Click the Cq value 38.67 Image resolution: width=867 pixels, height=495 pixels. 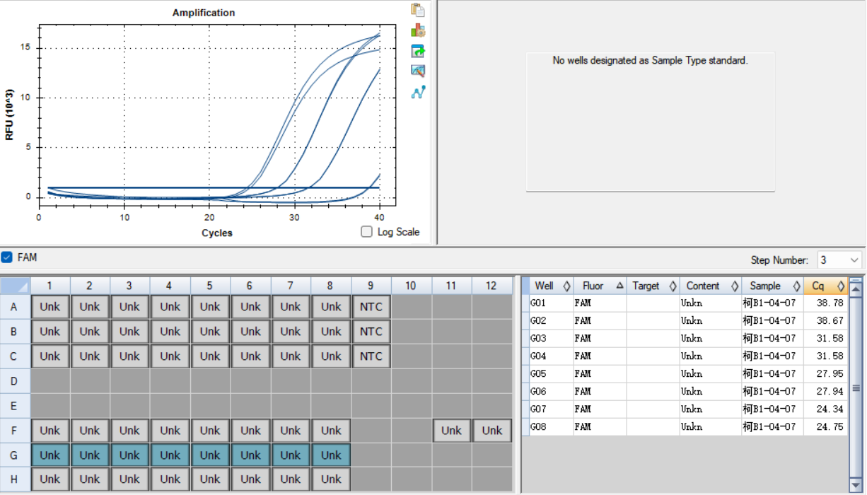pos(829,320)
